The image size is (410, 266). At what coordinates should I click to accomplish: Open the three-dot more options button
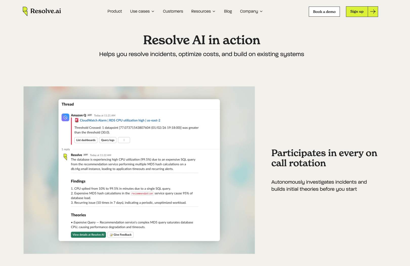click(124, 140)
